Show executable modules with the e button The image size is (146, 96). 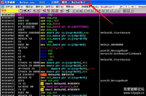(77, 11)
